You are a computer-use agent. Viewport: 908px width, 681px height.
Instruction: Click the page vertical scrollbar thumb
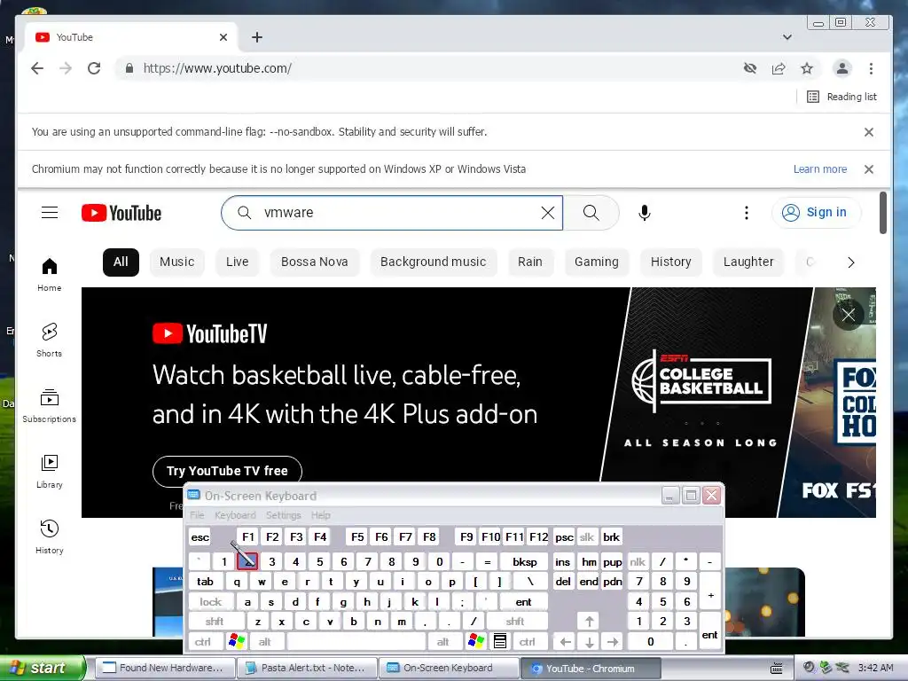coord(883,213)
